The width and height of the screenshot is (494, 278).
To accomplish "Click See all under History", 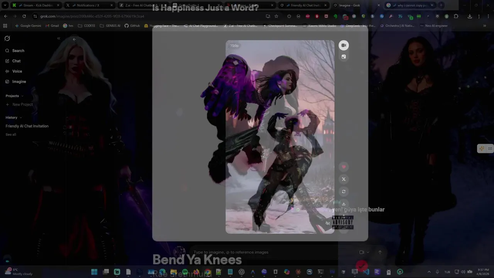I will [x=11, y=134].
